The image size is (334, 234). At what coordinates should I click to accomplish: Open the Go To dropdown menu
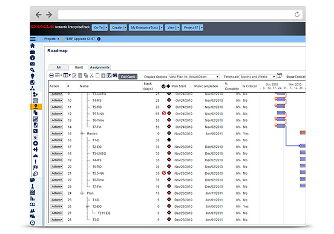(x=100, y=27)
